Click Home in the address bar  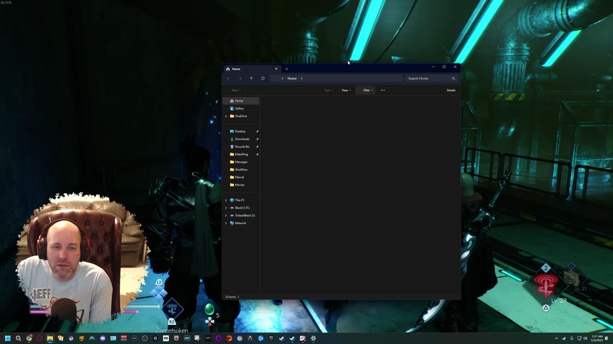[x=292, y=78]
